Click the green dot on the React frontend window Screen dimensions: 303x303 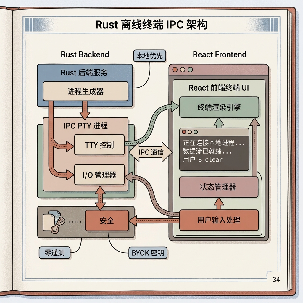[190, 70]
